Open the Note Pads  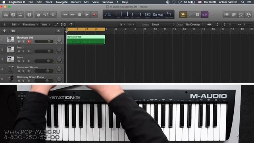234,15
